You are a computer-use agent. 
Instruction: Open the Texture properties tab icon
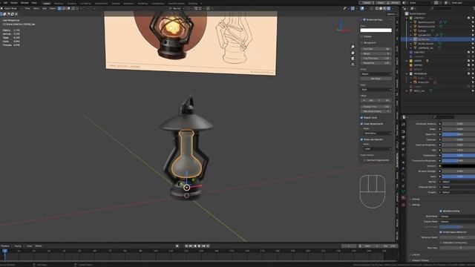[403, 205]
